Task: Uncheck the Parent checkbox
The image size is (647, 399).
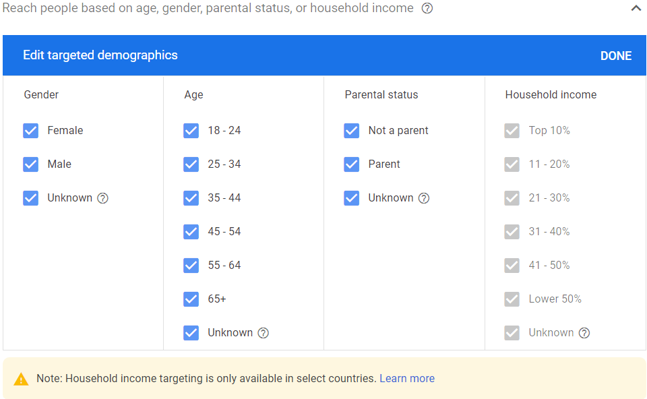Action: (x=351, y=164)
